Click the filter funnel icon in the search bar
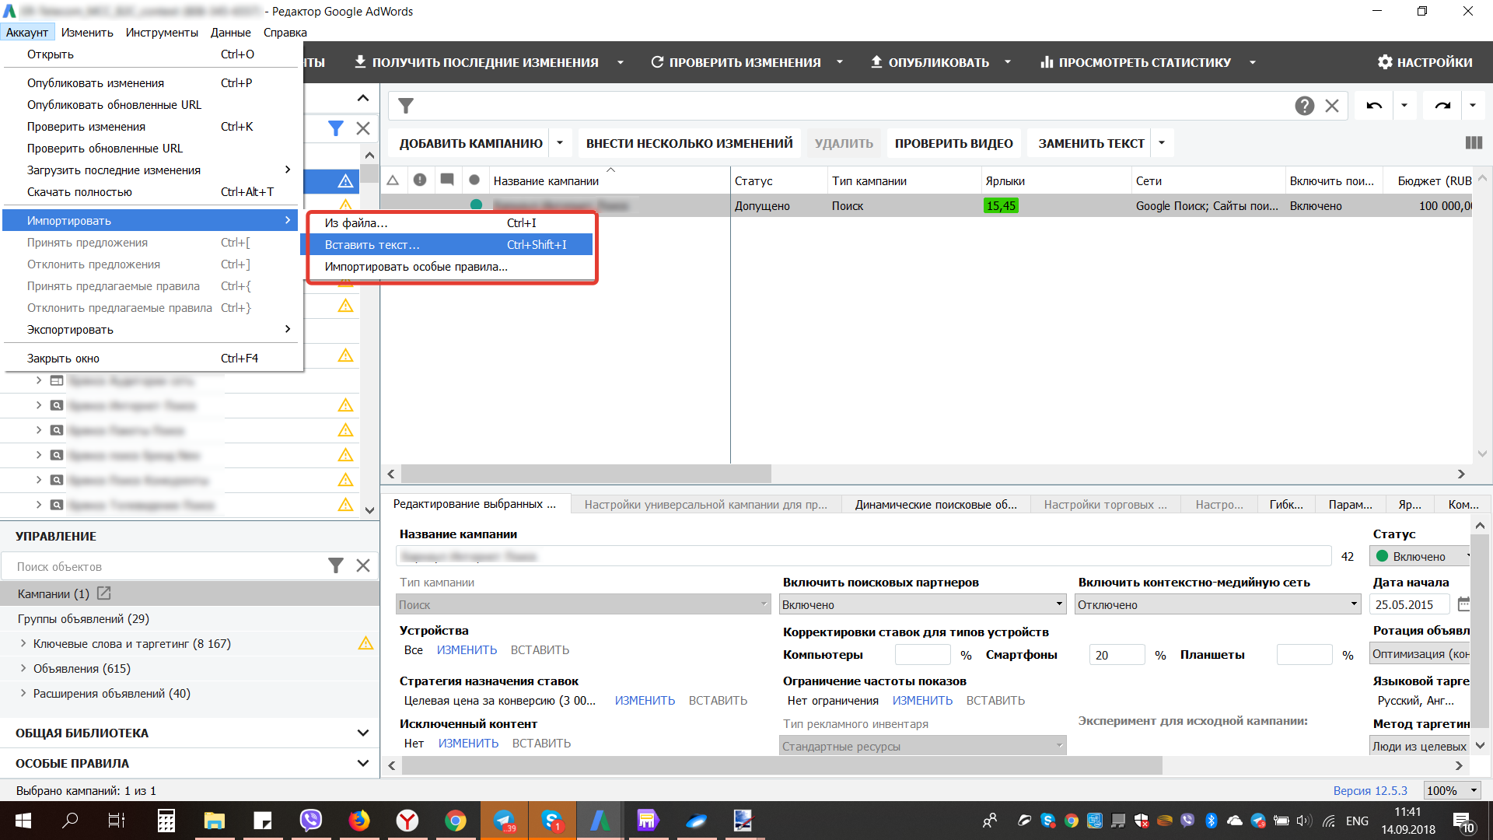This screenshot has width=1493, height=840. pyautogui.click(x=406, y=106)
